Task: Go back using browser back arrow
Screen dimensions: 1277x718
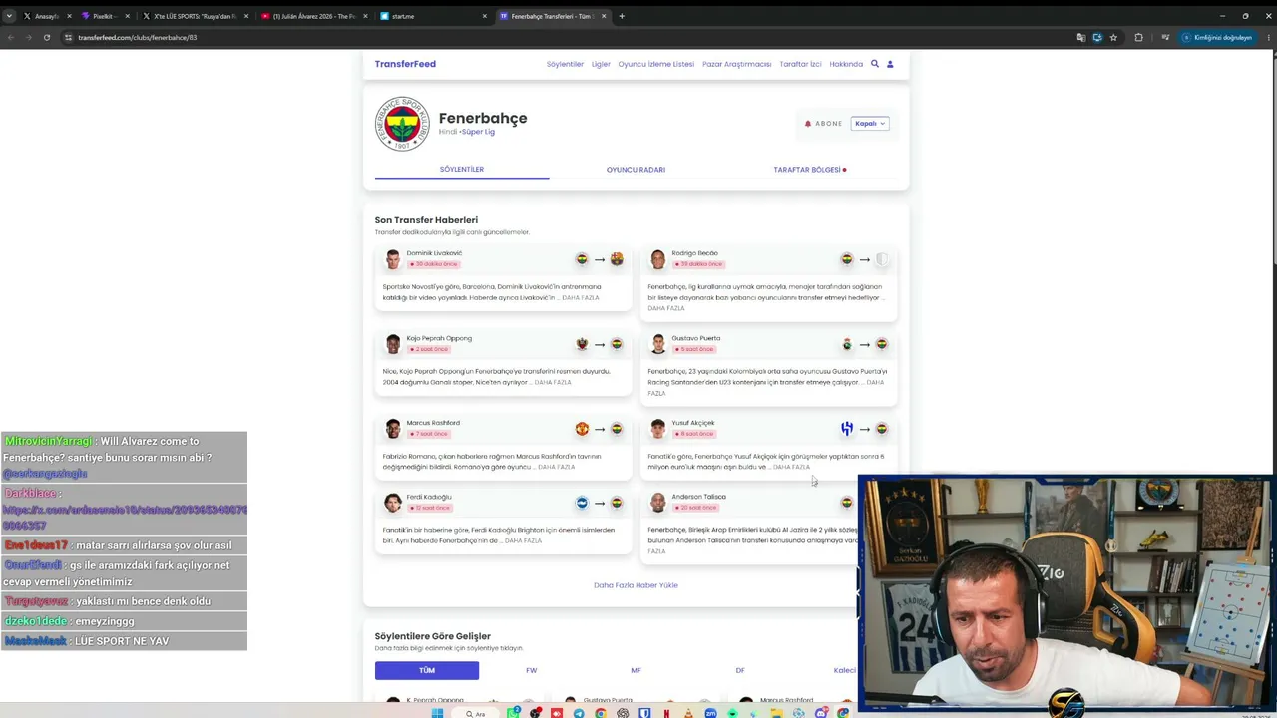Action: point(10,37)
